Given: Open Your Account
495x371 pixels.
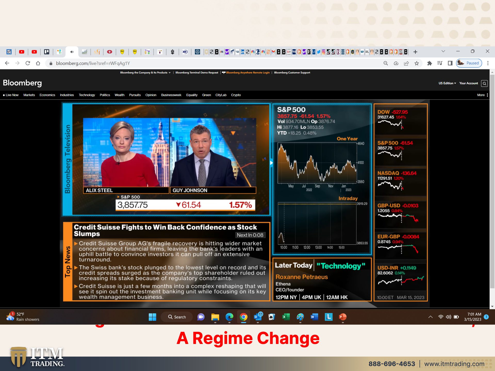Looking at the screenshot, I should tap(469, 83).
